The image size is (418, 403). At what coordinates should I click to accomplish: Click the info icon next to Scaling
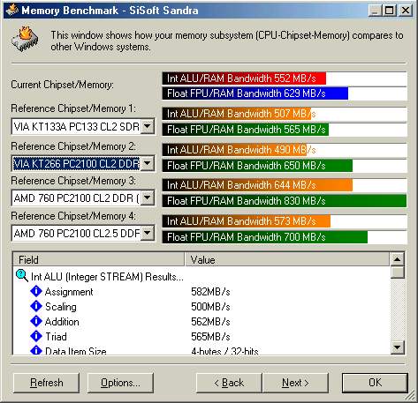[x=36, y=306]
